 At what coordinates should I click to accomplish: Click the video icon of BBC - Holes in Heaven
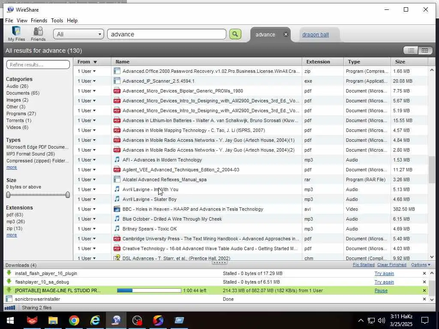tap(117, 209)
